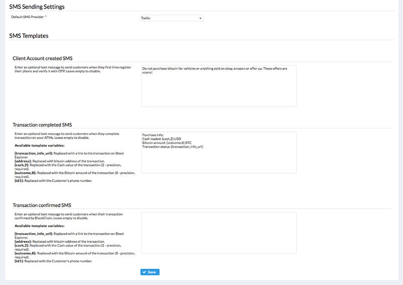Click the empty Transaction confirmed SMS textbox
Screen dimensions: 403x285
pyautogui.click(x=219, y=232)
